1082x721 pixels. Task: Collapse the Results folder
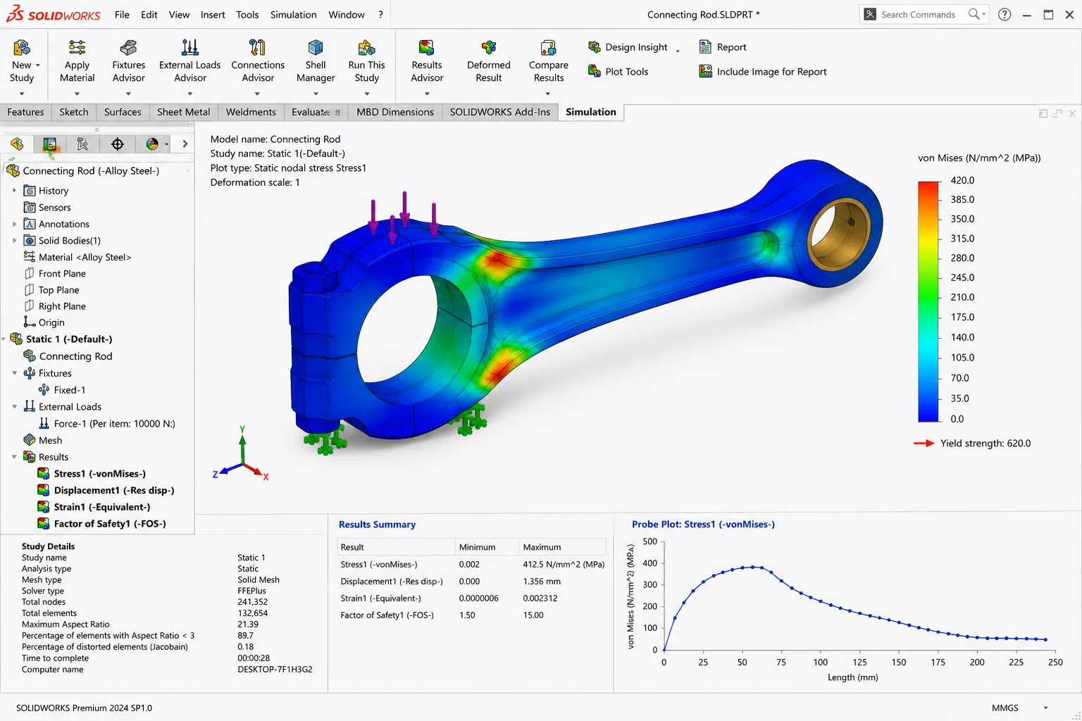[14, 457]
